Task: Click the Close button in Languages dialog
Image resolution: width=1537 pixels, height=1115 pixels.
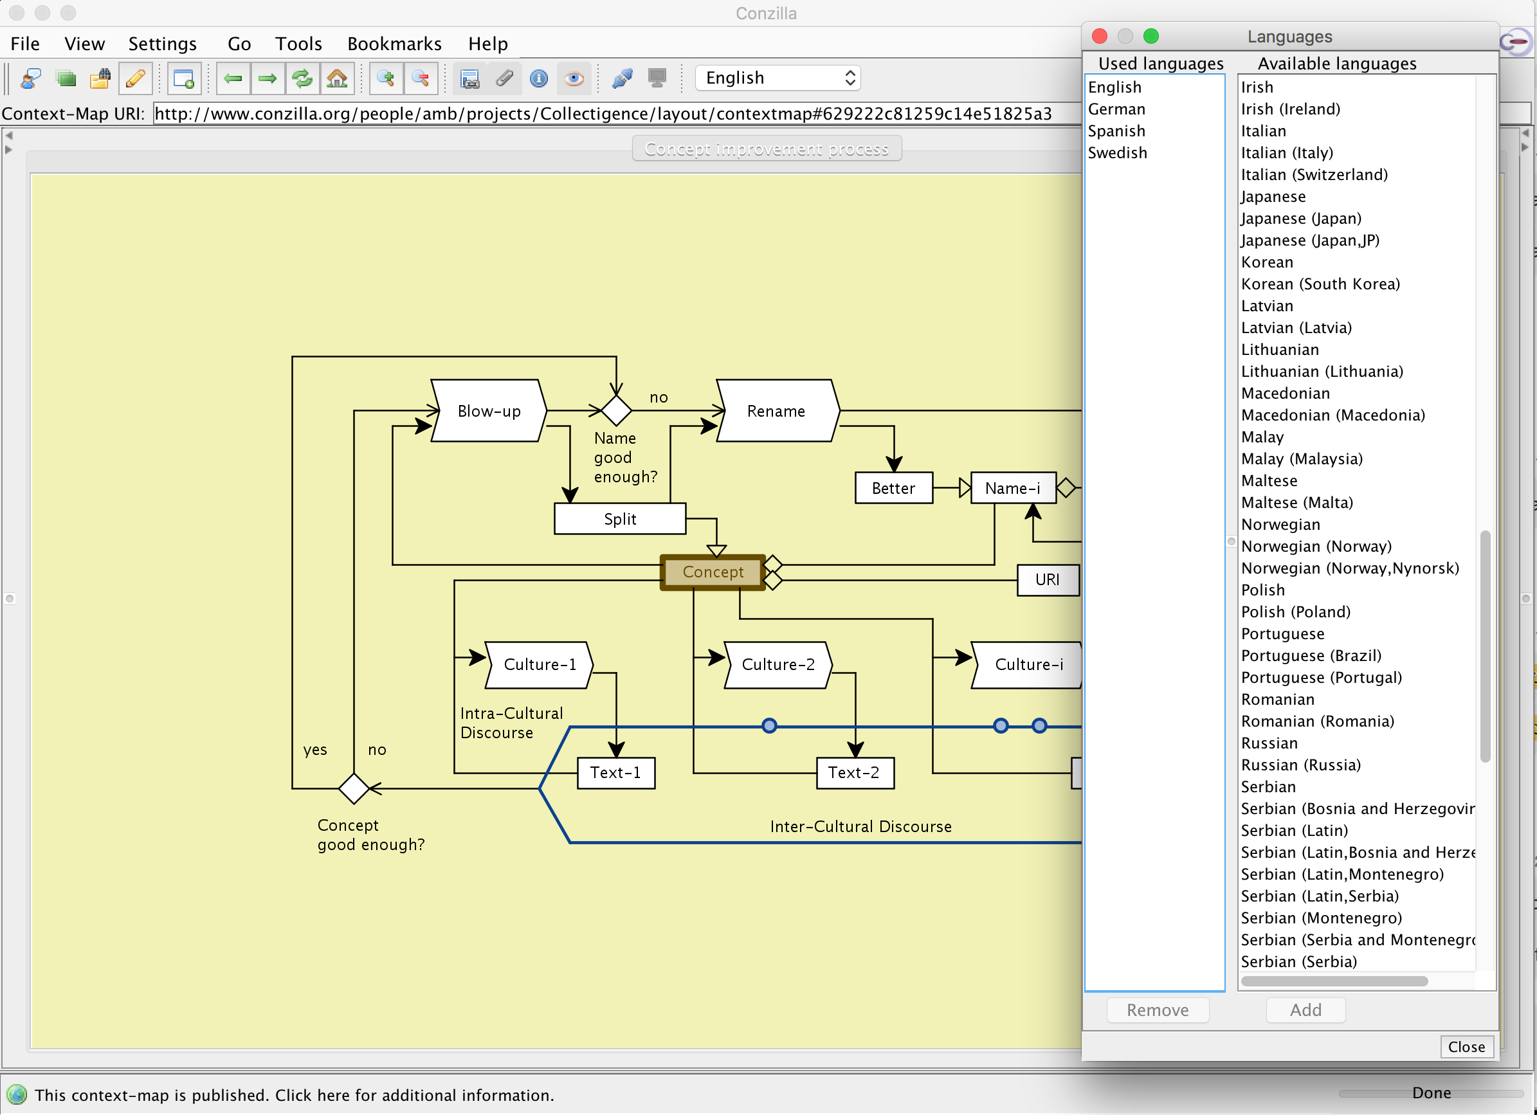Action: coord(1465,1047)
